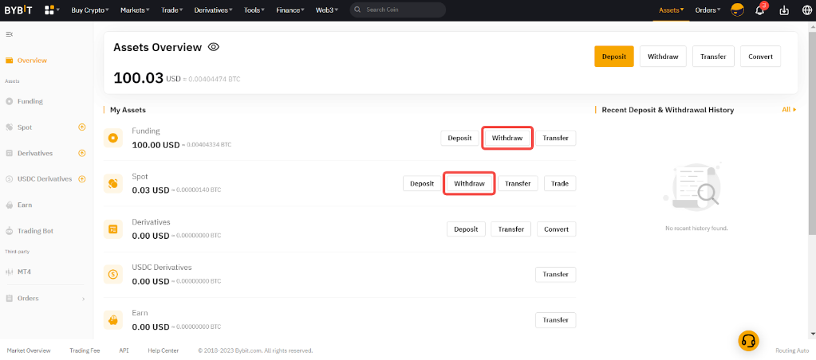Click Transfer in the Derivatives row
Image resolution: width=816 pixels, height=360 pixels.
[x=511, y=229]
